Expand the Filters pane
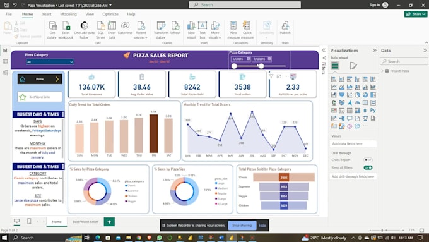The width and height of the screenshot is (429, 242). point(324,50)
